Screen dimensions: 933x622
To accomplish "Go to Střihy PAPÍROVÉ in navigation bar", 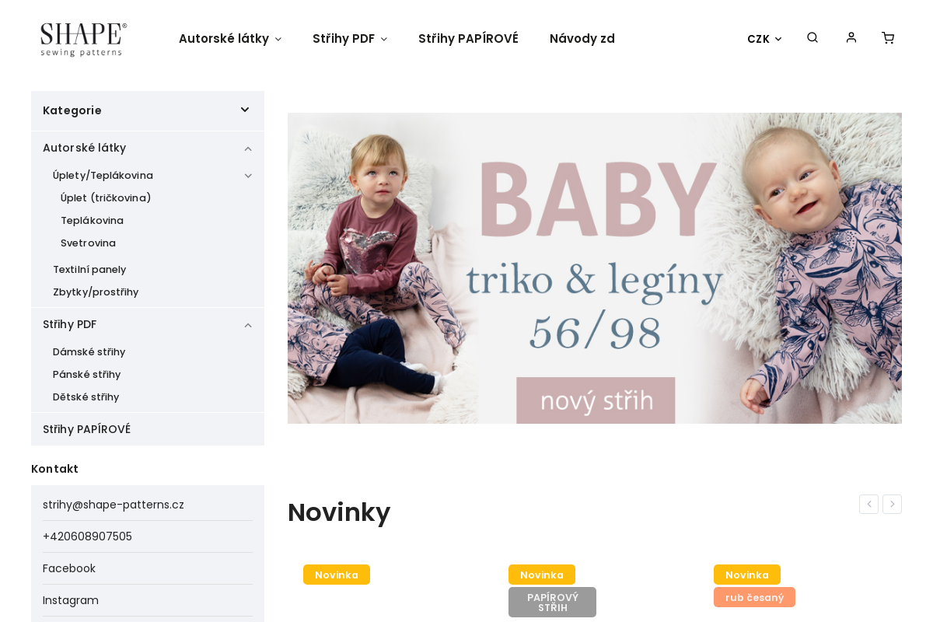I will pyautogui.click(x=468, y=39).
